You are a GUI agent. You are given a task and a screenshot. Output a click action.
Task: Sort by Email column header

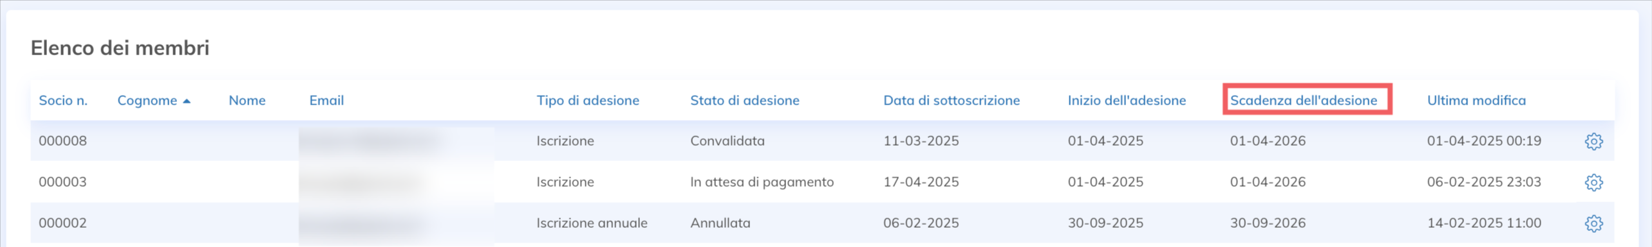(326, 101)
